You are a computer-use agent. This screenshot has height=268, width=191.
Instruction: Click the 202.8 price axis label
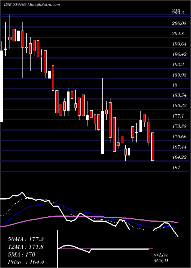(x=178, y=34)
